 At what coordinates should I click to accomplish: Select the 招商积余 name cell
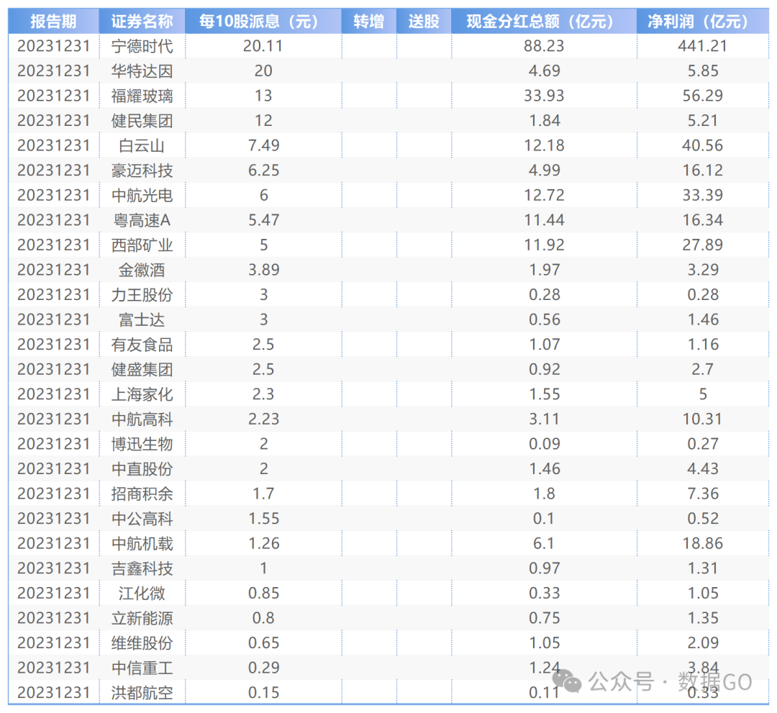(142, 494)
